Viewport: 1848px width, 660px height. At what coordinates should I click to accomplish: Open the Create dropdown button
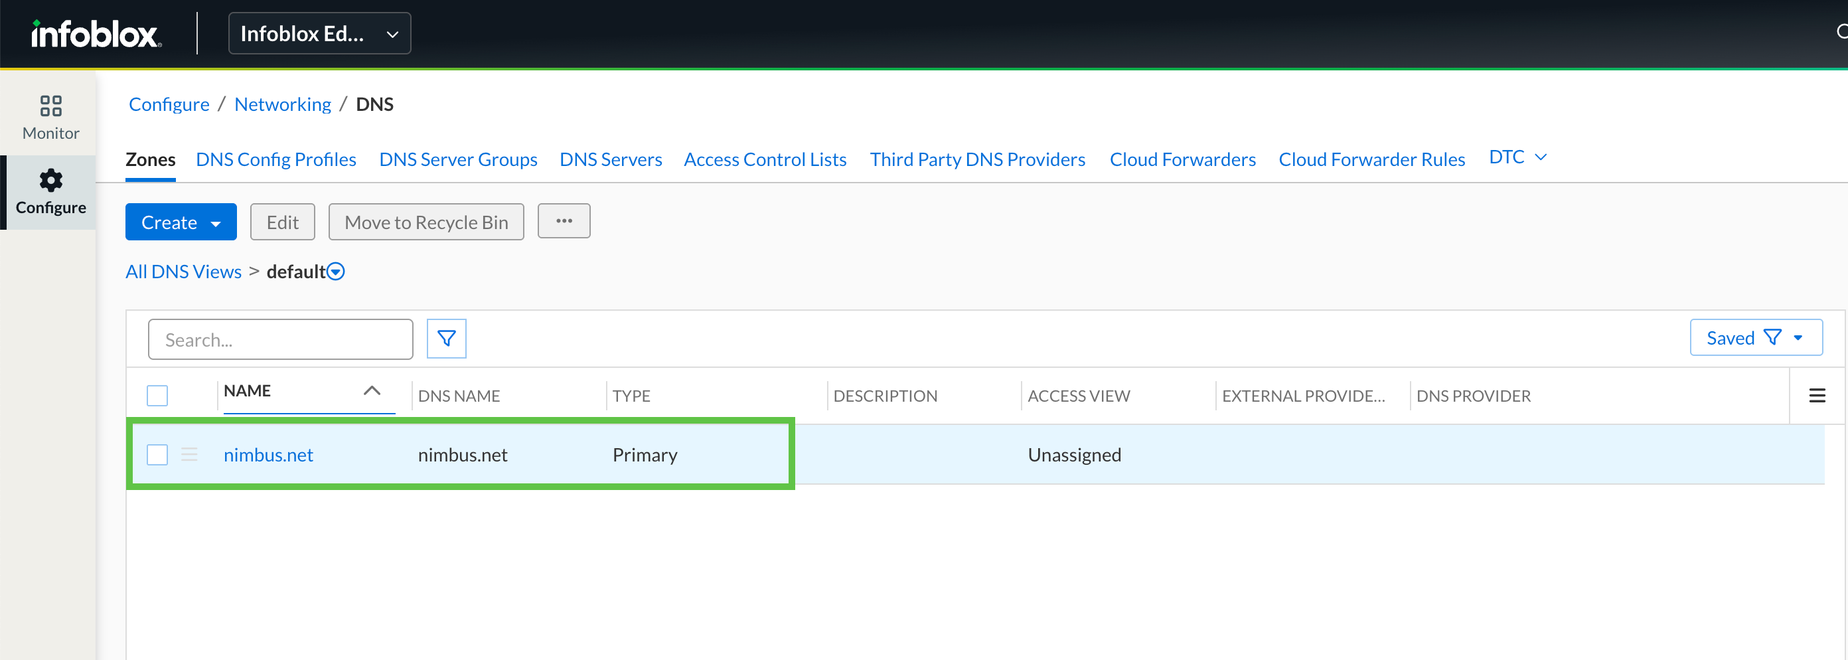[x=181, y=222]
